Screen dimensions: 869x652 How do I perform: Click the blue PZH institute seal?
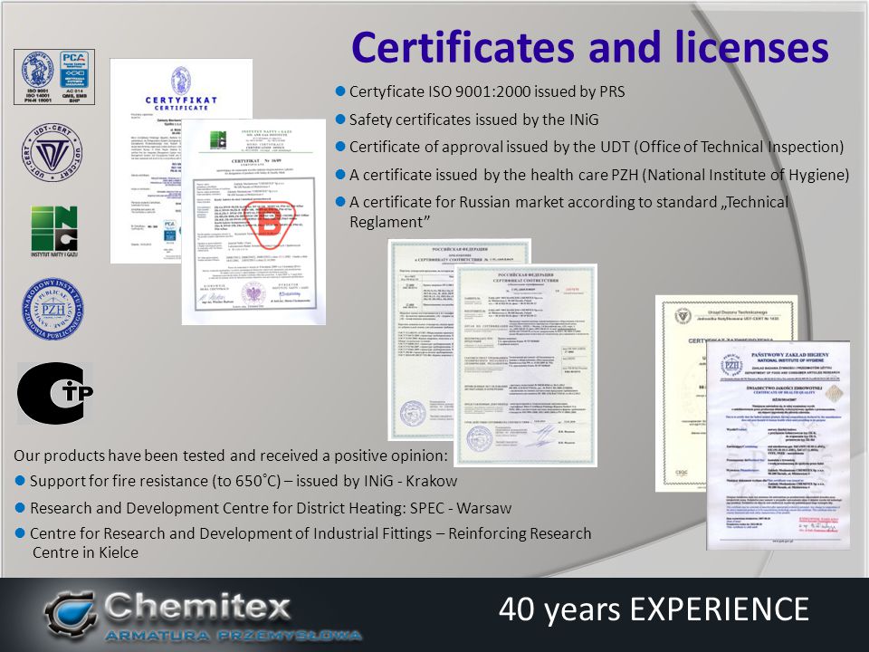pyautogui.click(x=53, y=309)
